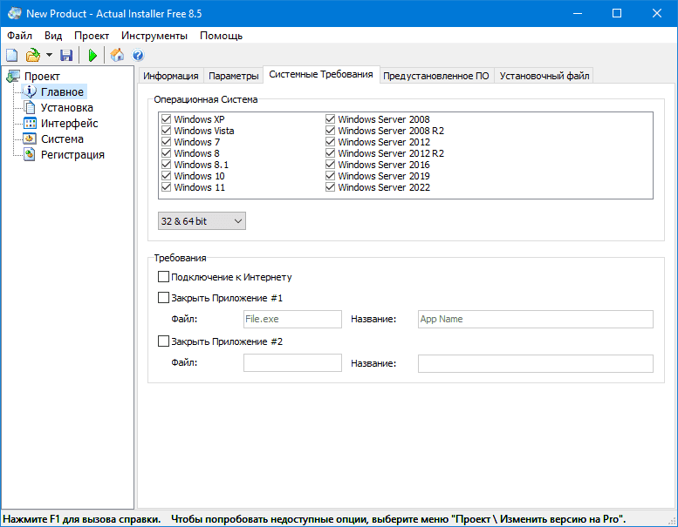Select Система tree item

pyautogui.click(x=62, y=139)
